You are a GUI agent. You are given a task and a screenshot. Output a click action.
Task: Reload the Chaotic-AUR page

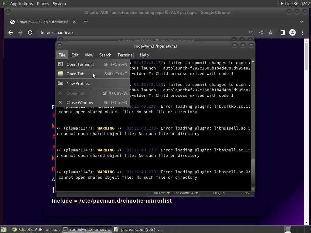[30, 32]
